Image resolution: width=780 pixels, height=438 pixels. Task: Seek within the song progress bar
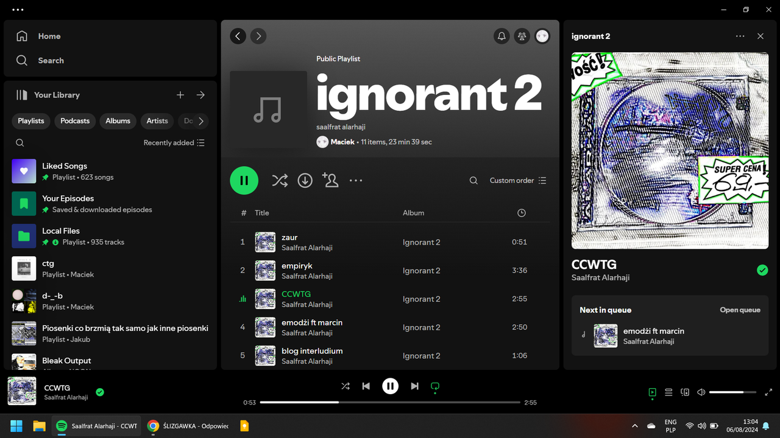(x=390, y=402)
